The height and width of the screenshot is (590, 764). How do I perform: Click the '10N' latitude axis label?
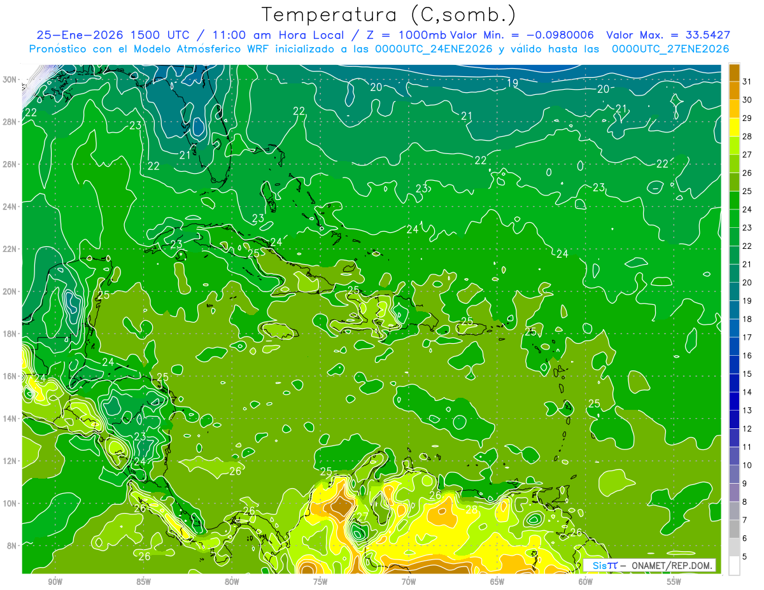[10, 503]
